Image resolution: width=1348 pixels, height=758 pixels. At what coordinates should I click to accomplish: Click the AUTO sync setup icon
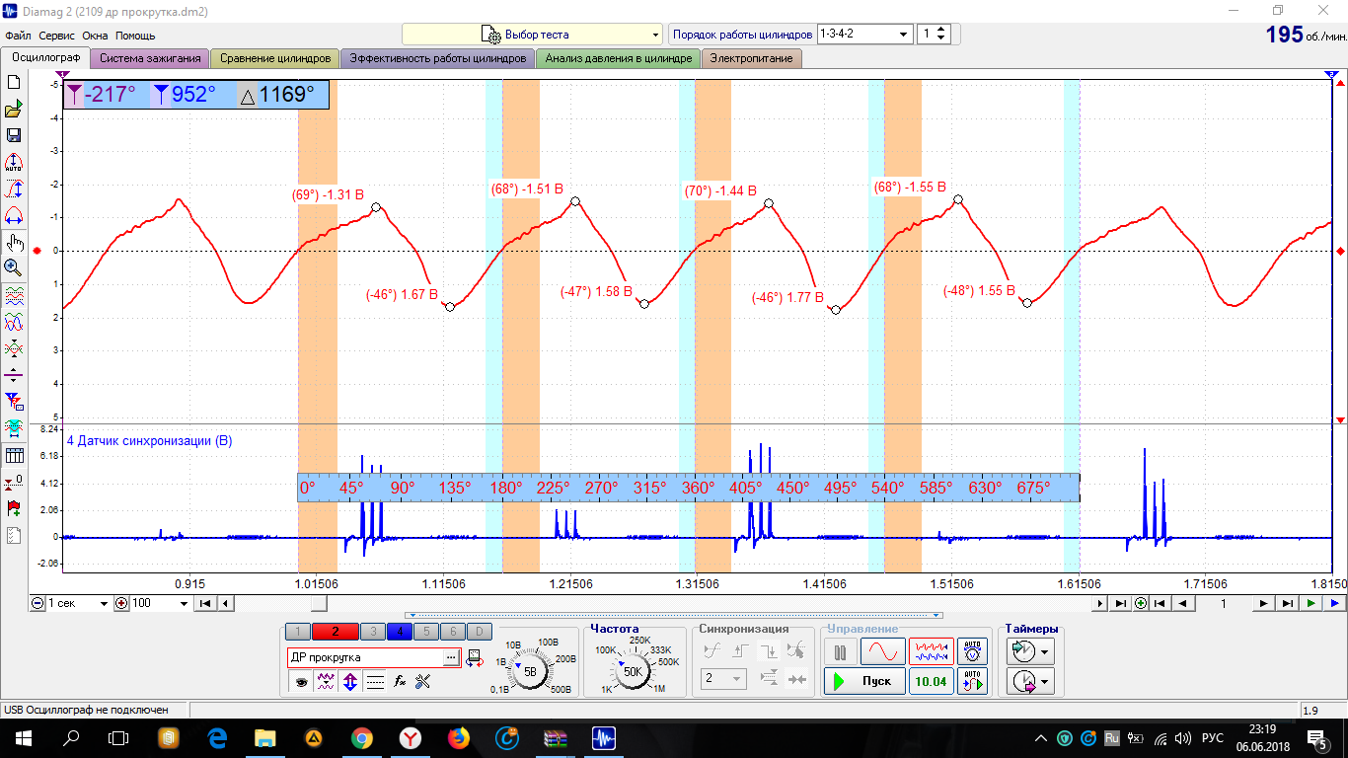pyautogui.click(x=973, y=681)
